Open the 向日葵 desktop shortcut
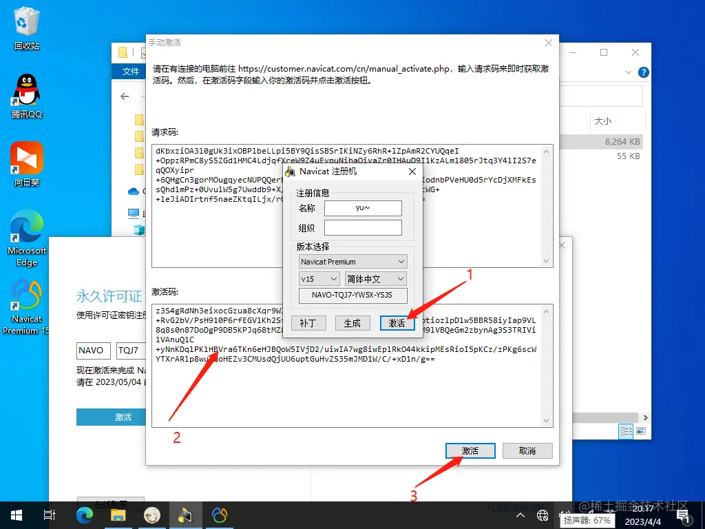This screenshot has height=529, width=705. point(27,164)
